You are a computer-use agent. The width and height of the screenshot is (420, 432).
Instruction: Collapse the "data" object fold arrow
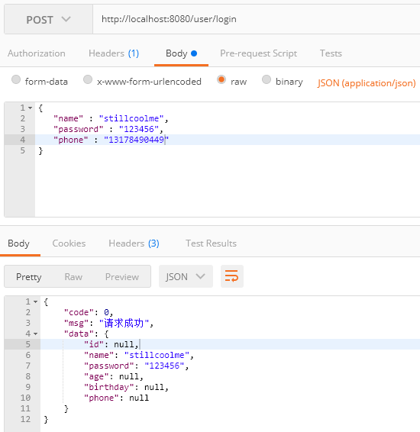[36, 334]
